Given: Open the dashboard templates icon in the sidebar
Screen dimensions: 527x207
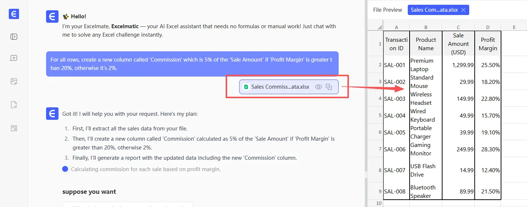Looking at the screenshot, I should tap(14, 128).
